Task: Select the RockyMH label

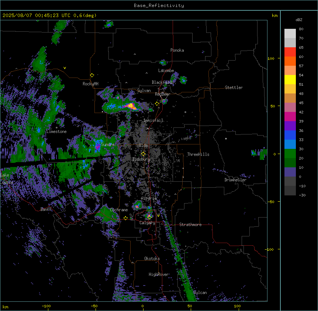Action: [x=90, y=83]
